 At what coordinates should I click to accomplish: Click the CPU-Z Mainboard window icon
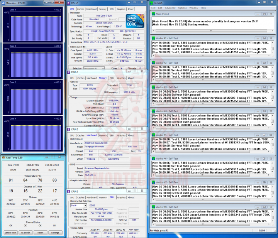[69, 130]
